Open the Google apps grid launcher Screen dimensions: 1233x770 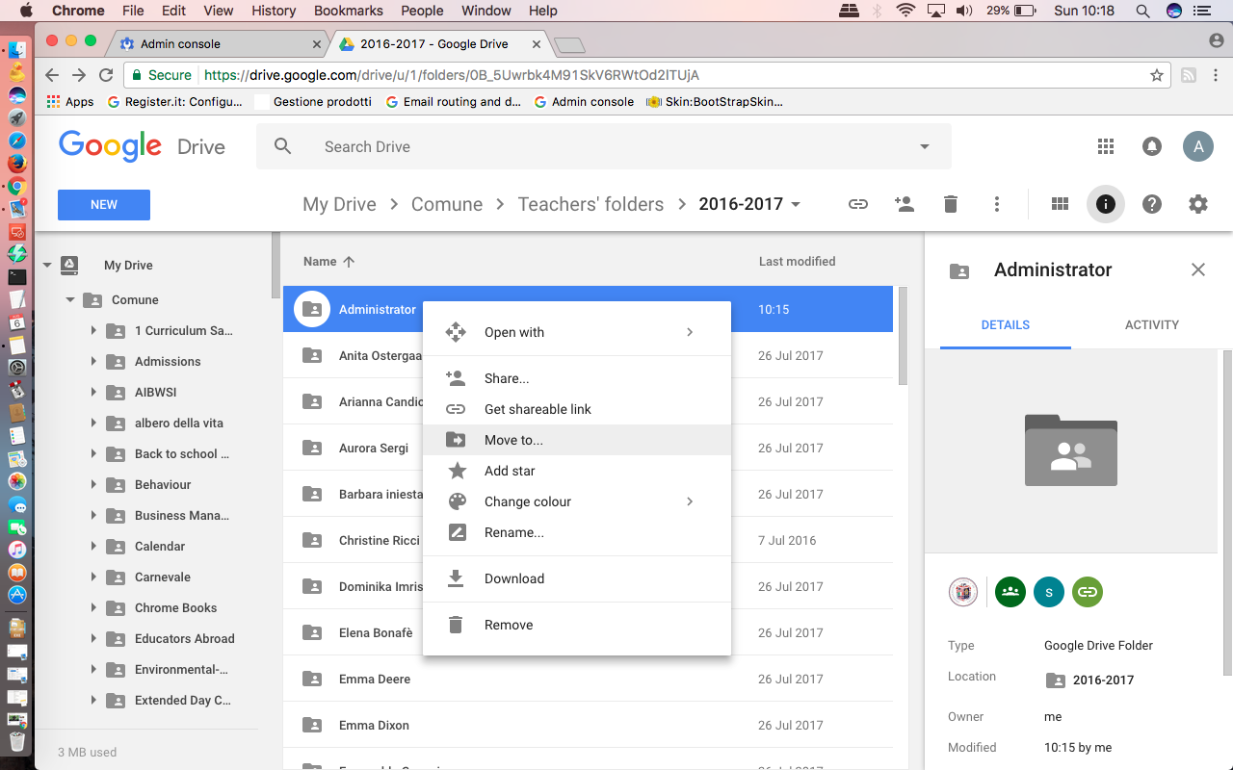[x=1106, y=146]
